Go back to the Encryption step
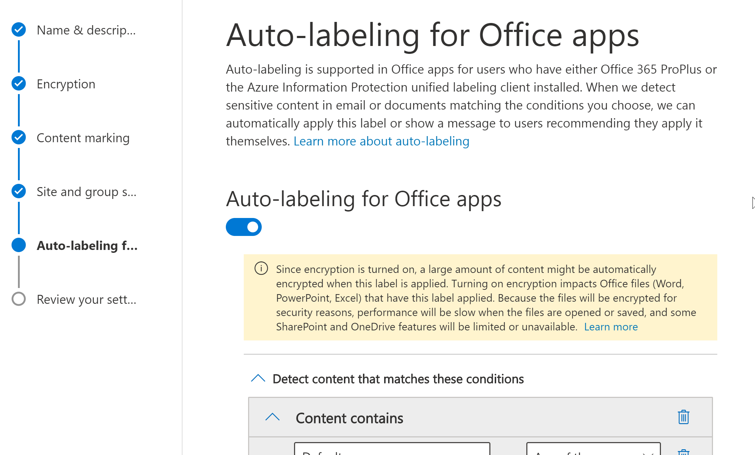 66,84
